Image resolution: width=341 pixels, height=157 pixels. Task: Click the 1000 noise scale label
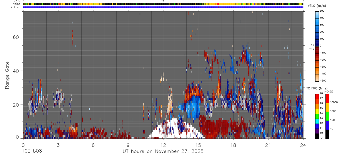tap(333, 111)
